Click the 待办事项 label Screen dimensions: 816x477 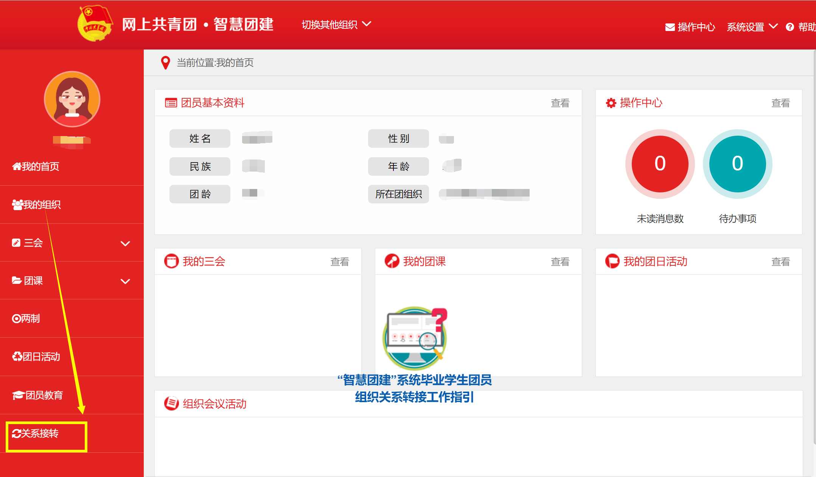point(738,218)
